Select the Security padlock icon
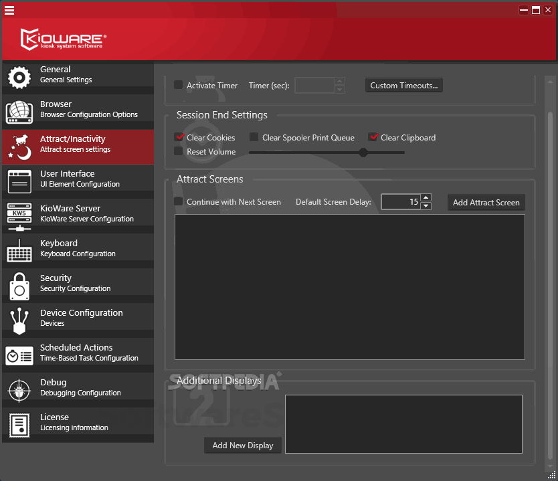558x481 pixels. pos(19,286)
